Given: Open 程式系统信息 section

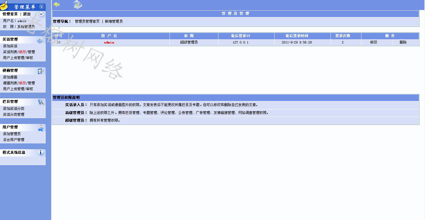Looking at the screenshot, I should click(14, 152).
